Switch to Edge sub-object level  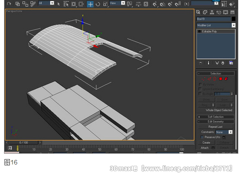[x=209, y=78]
